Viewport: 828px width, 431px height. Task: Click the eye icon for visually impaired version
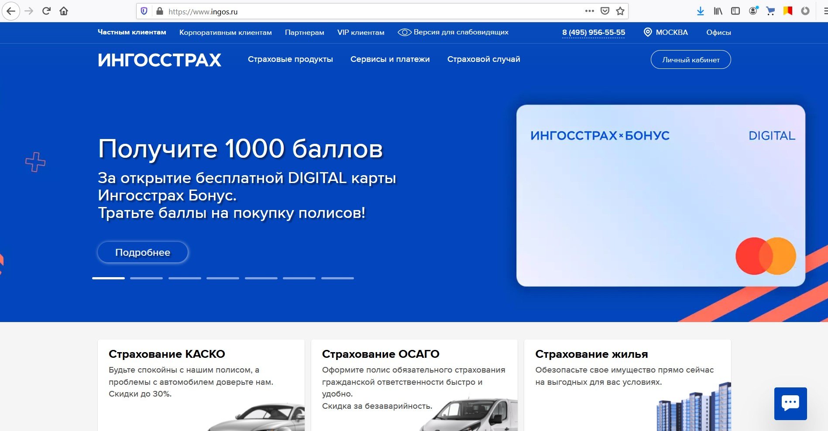coord(404,32)
